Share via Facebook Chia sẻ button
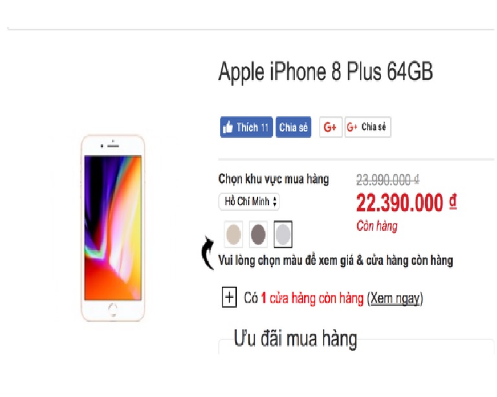Viewport: 497px width, 397px height. coord(294,127)
